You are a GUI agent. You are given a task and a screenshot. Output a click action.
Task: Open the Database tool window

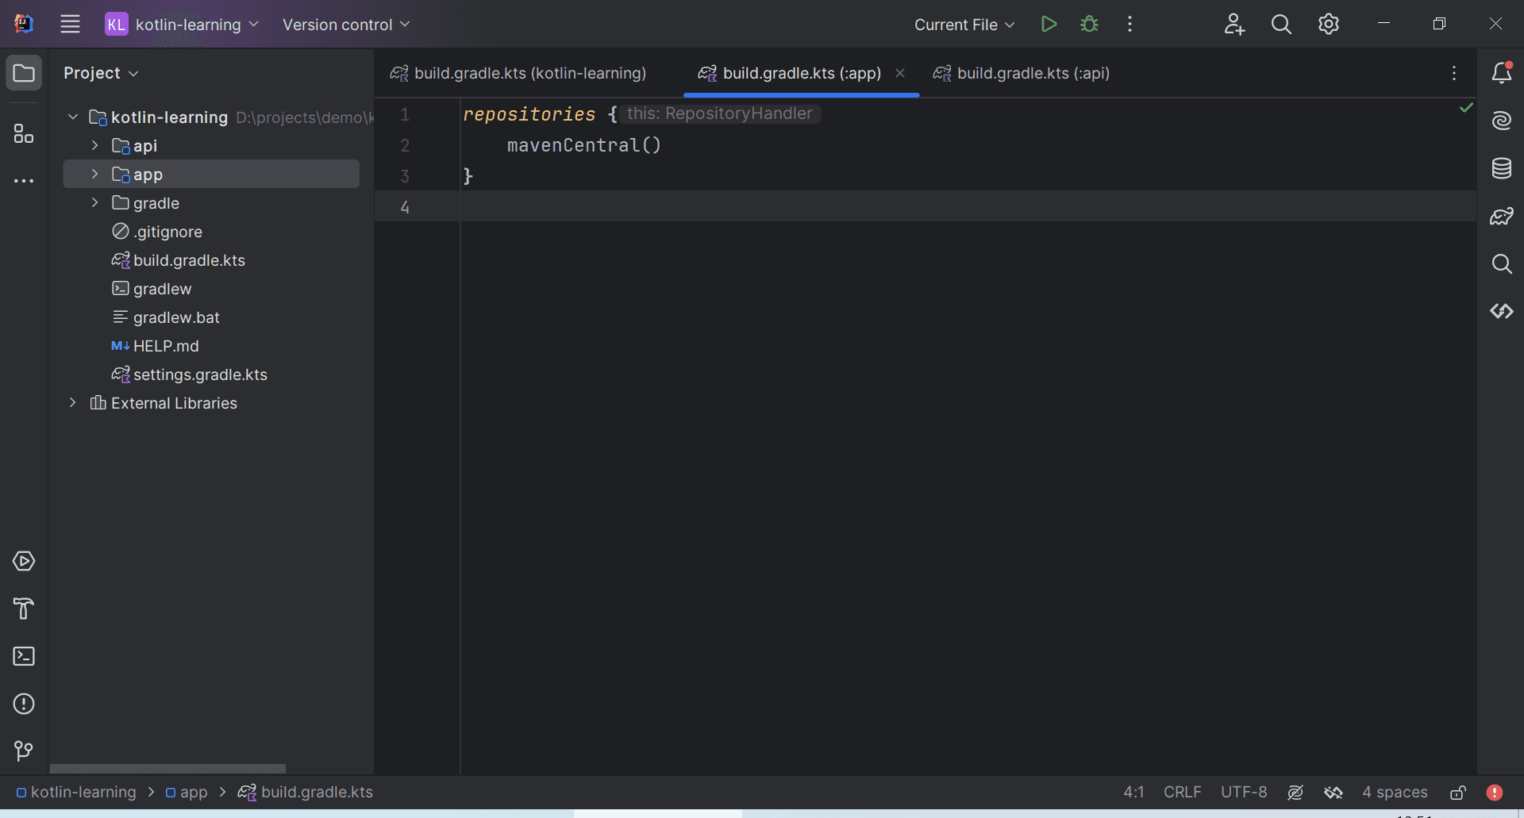[x=1501, y=168]
